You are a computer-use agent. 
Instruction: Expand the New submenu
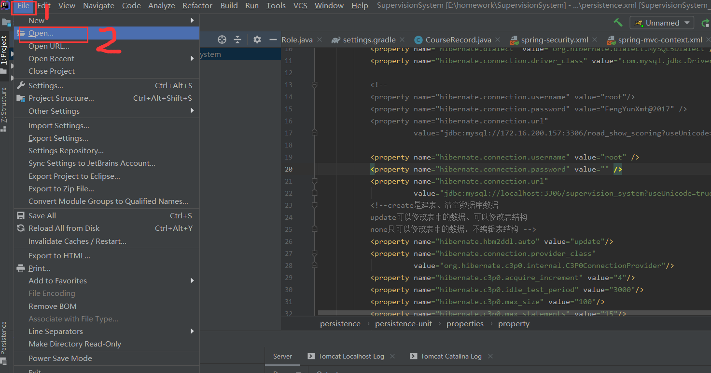tap(107, 20)
